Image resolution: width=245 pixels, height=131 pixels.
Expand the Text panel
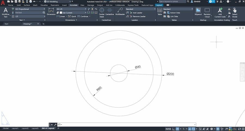pyautogui.click(x=22, y=20)
